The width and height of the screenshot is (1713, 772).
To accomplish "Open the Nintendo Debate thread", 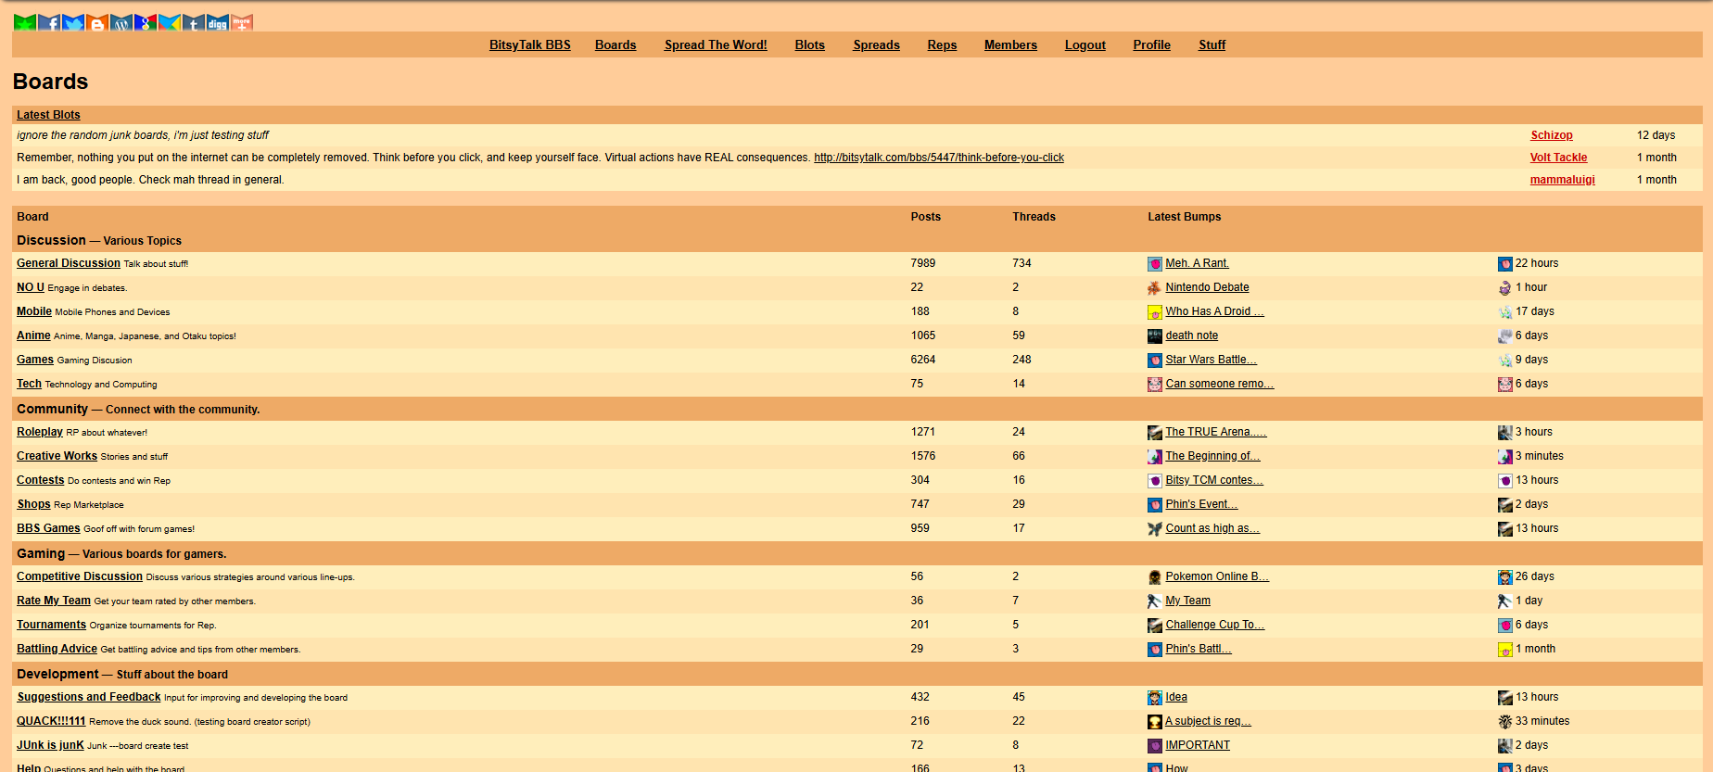I will pos(1207,287).
